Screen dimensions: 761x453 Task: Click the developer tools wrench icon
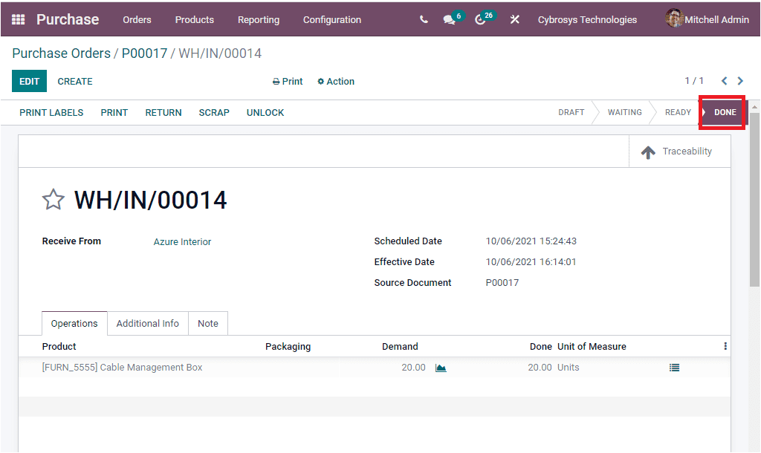click(x=514, y=19)
